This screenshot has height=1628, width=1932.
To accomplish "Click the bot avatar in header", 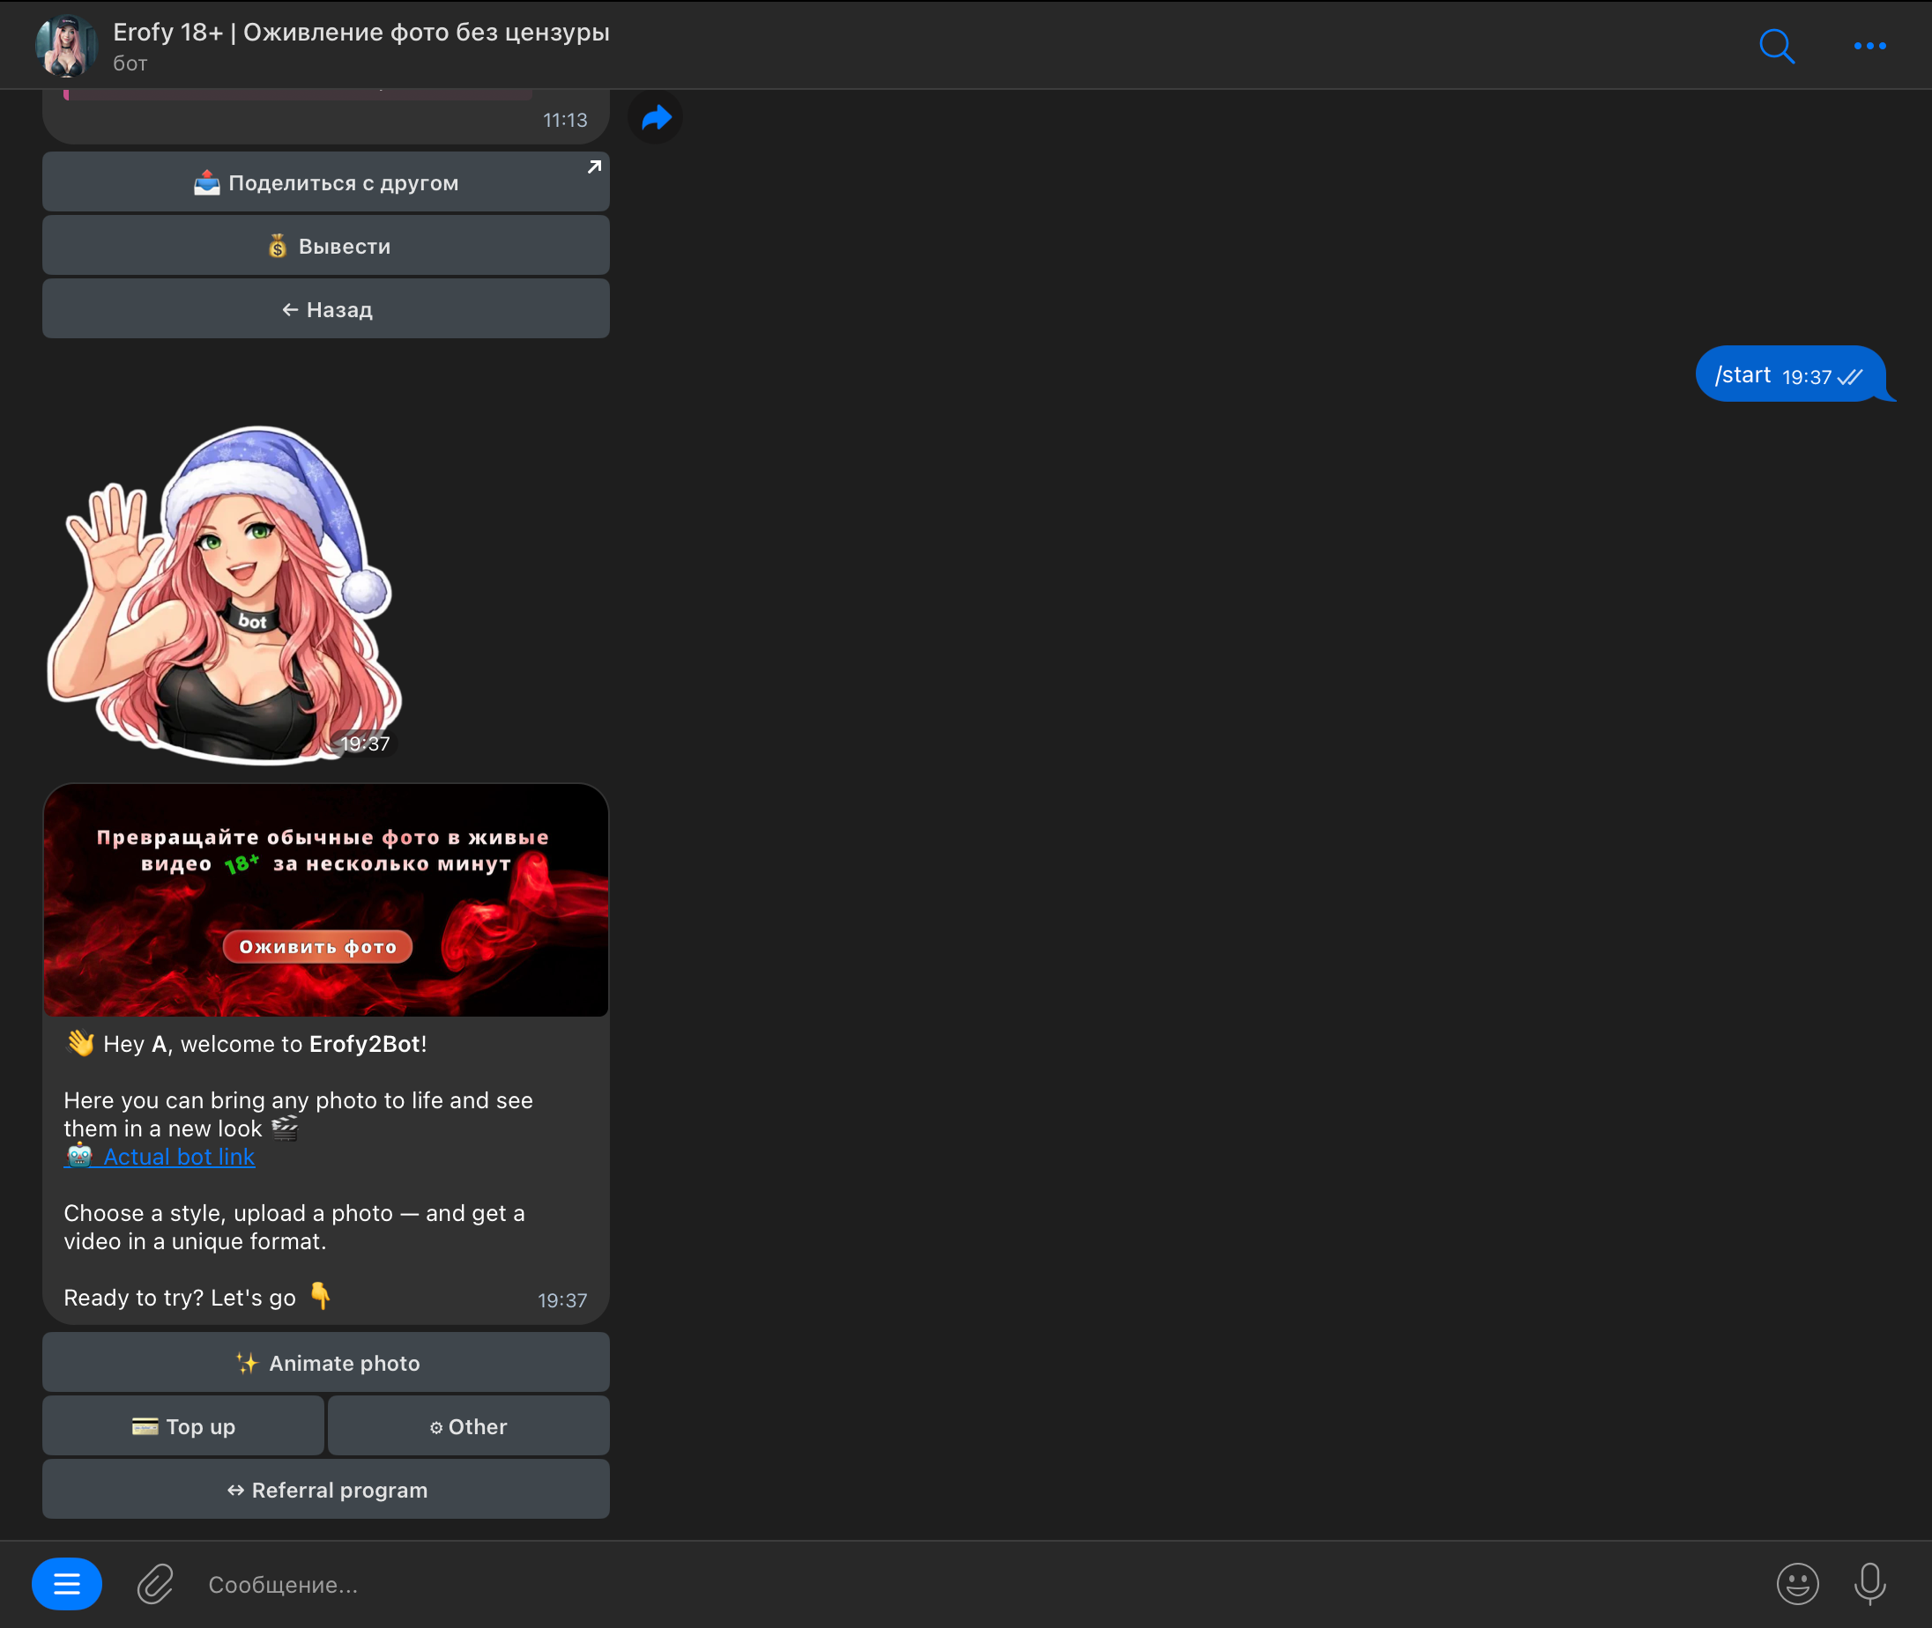I will (66, 45).
